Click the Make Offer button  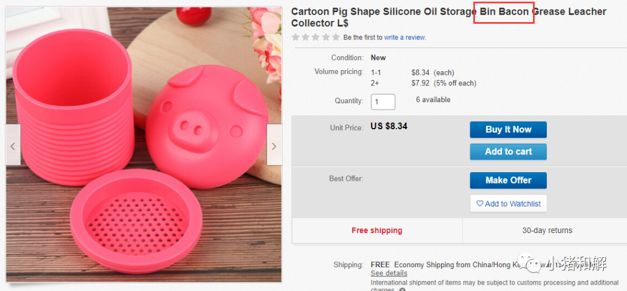(508, 180)
